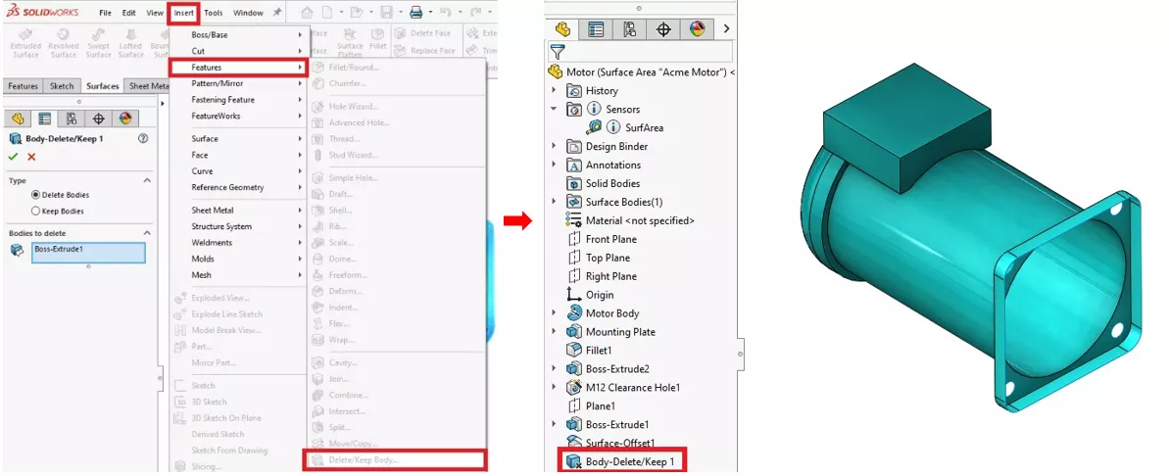Choose Delete/Keep Body in Features submenu
1169x476 pixels.
(x=395, y=459)
